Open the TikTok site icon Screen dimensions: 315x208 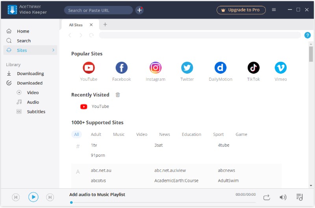coord(253,68)
